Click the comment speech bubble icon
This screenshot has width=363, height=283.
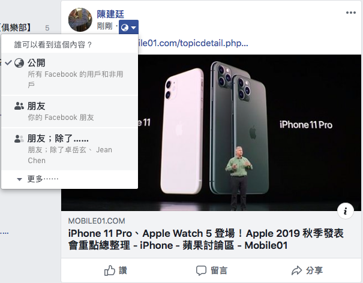pos(201,270)
